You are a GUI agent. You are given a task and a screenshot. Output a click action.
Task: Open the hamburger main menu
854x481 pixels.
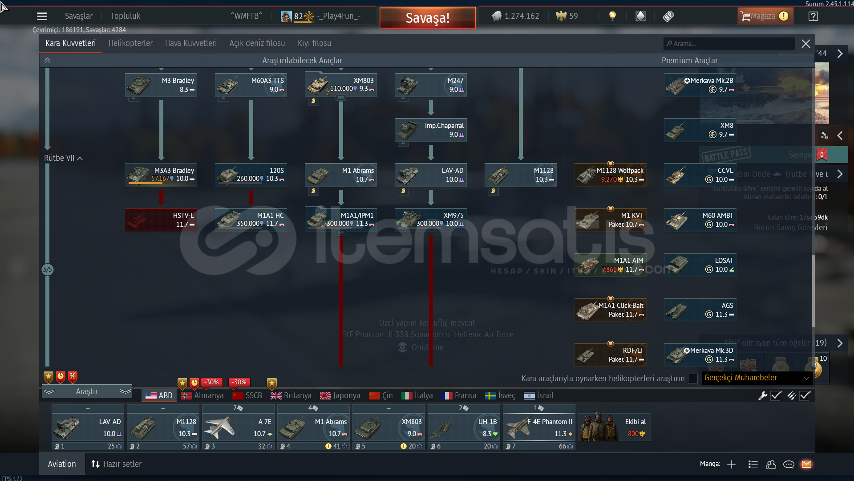42,16
